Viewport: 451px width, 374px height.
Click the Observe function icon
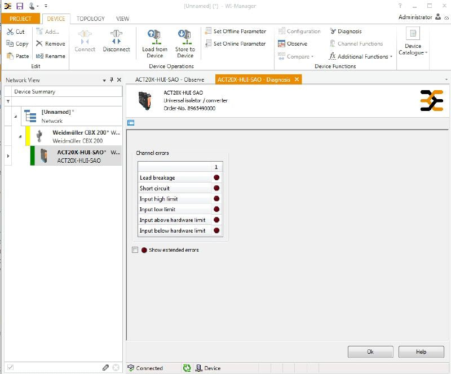[x=282, y=44]
